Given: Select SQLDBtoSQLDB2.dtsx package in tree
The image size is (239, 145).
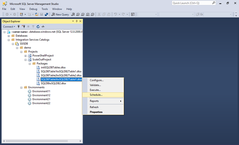Looking at the screenshot, I should tap(53, 83).
